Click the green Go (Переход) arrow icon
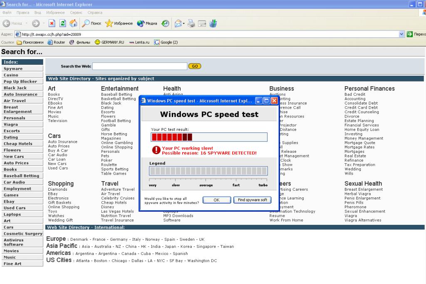Screen dimensions: 426x284 (410, 34)
